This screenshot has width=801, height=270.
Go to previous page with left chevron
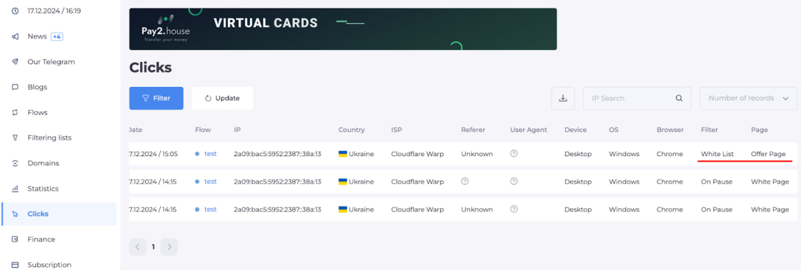coord(138,247)
